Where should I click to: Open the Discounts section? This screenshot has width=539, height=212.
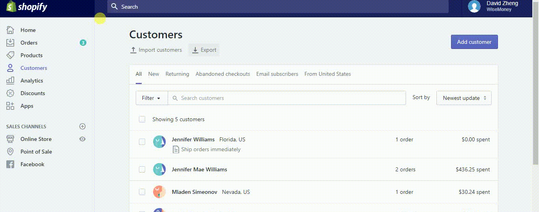click(x=33, y=93)
